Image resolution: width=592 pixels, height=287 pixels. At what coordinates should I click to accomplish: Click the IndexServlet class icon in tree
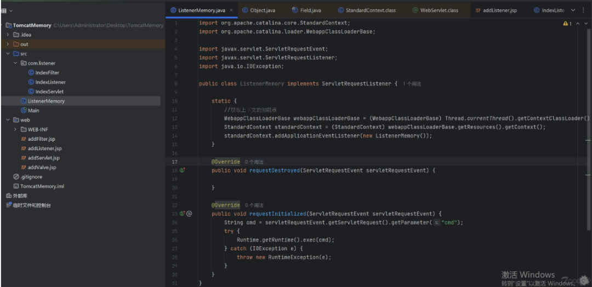31,91
